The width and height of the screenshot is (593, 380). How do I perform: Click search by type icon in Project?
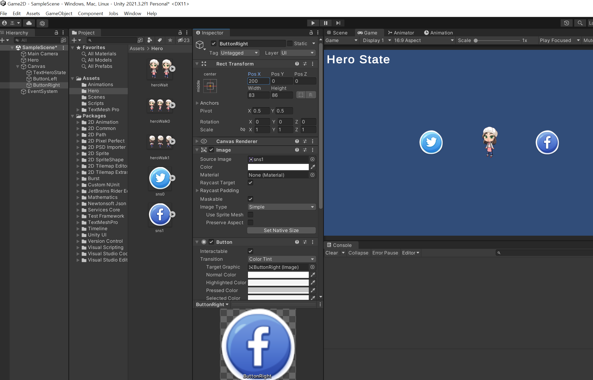150,40
